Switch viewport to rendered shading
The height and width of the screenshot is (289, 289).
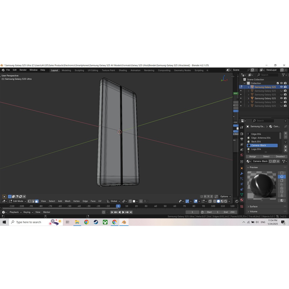(x=226, y=201)
